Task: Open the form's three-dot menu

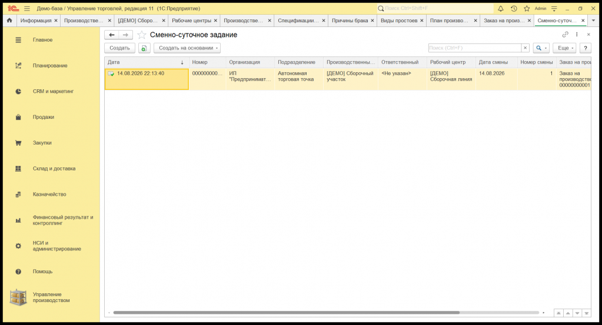Action: (577, 35)
